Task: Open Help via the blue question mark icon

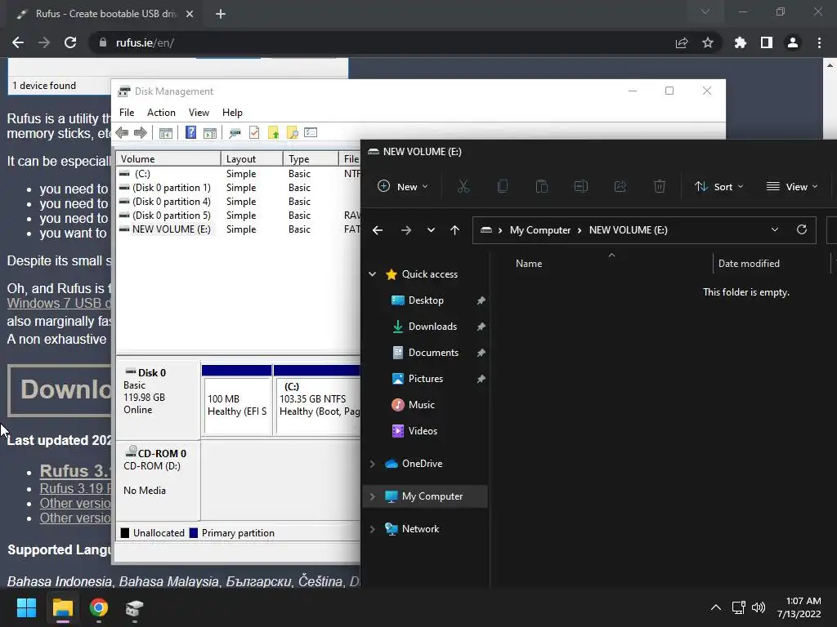Action: click(190, 132)
